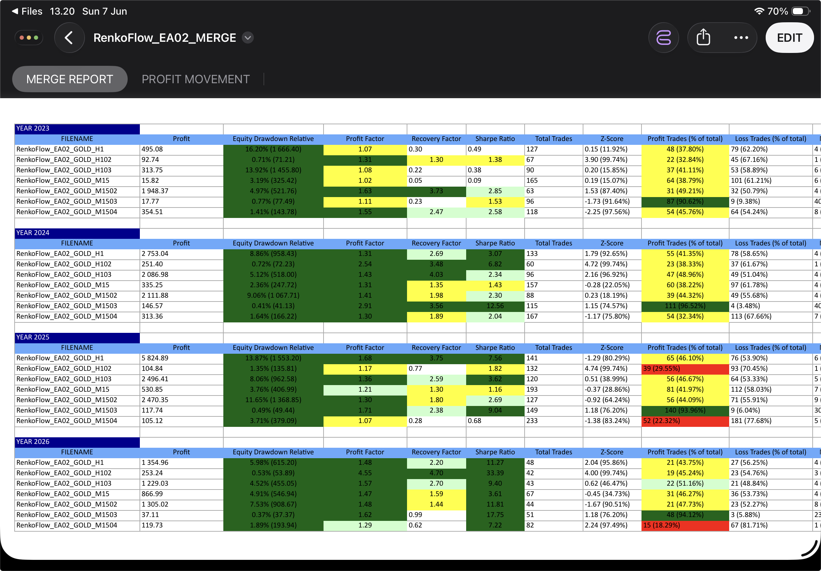Tap the back arrow button
This screenshot has height=571, width=821.
pos(69,38)
